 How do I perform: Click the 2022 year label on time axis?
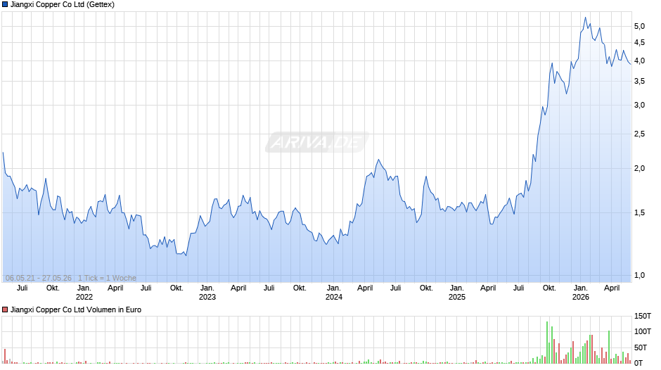coord(84,297)
